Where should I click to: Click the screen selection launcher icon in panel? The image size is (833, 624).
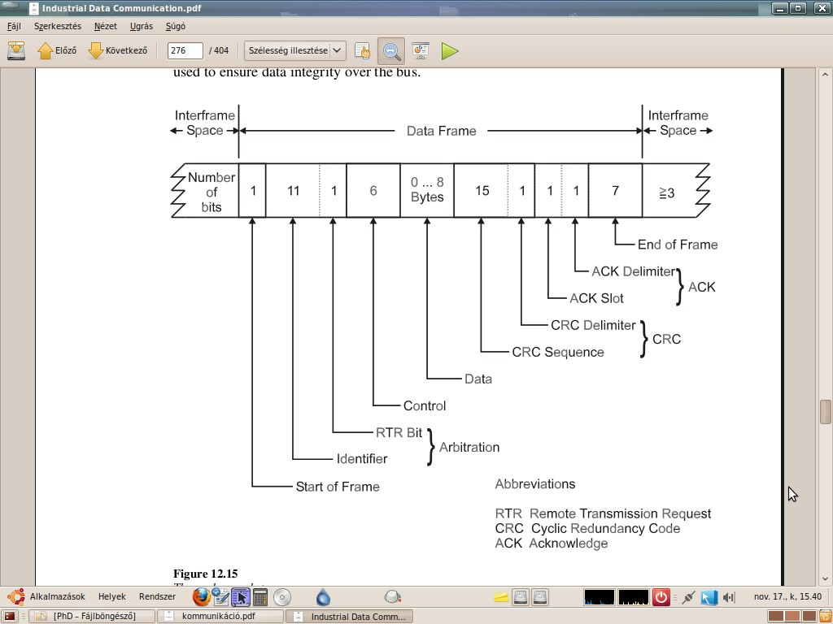point(240,597)
